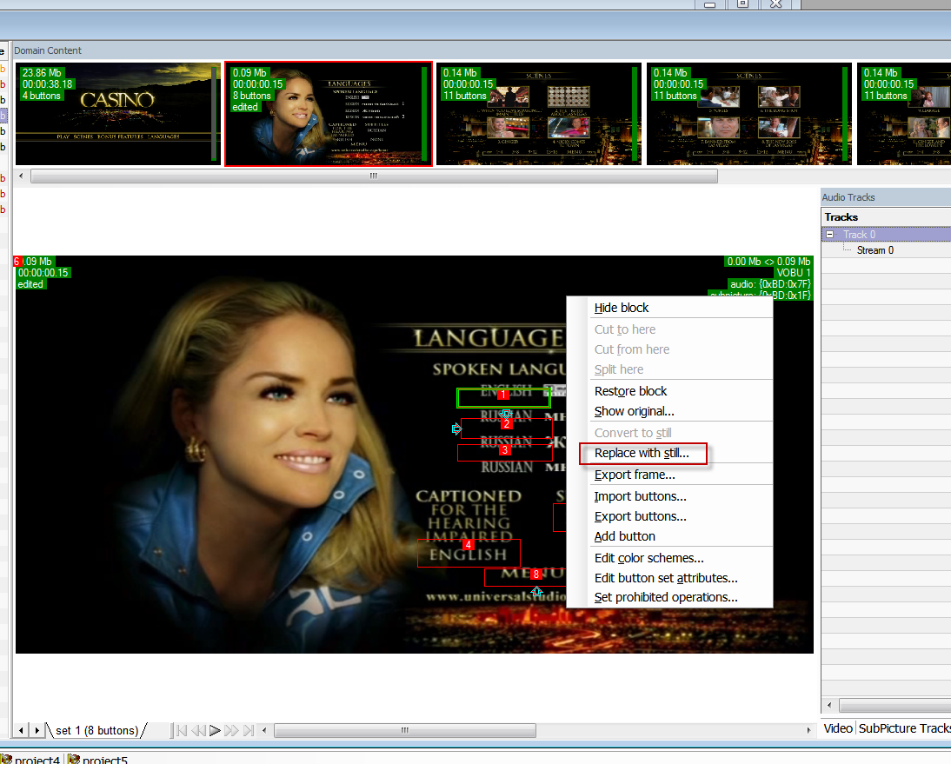Click the Audio Tracks panel title
This screenshot has height=764, width=951.
[x=848, y=197]
